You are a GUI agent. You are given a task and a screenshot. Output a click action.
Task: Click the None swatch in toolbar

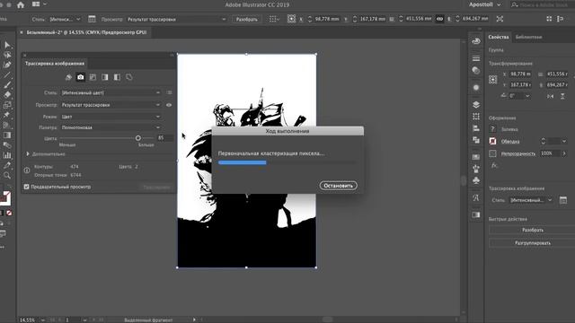9,213
